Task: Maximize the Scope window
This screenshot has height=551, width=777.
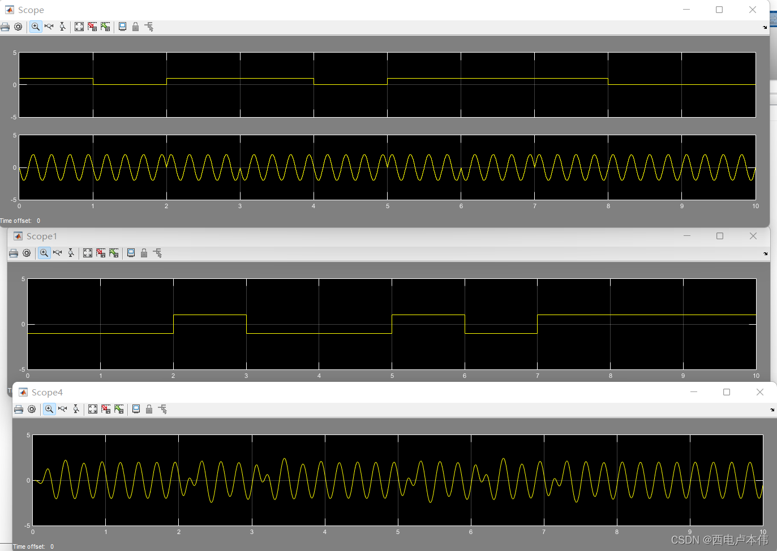Action: 719,10
